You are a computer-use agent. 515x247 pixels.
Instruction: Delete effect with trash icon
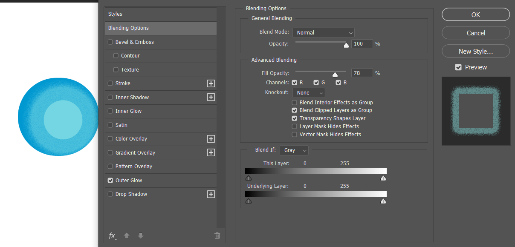point(217,236)
